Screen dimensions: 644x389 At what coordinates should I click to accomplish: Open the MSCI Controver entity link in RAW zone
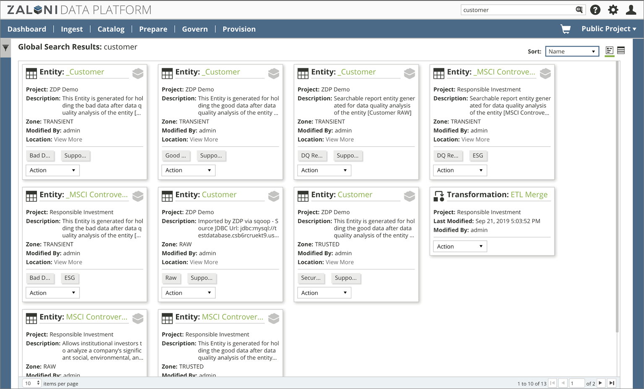click(97, 317)
